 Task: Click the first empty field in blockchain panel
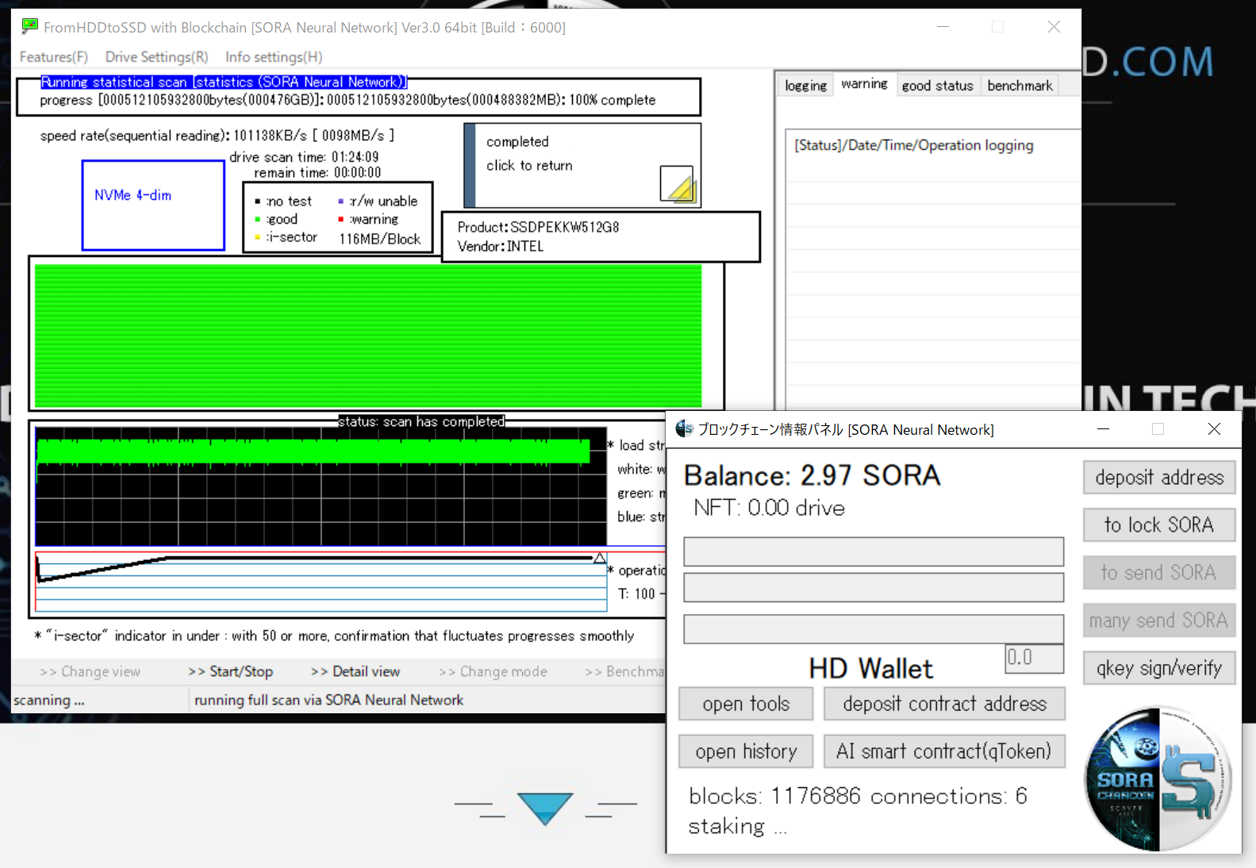coord(874,551)
